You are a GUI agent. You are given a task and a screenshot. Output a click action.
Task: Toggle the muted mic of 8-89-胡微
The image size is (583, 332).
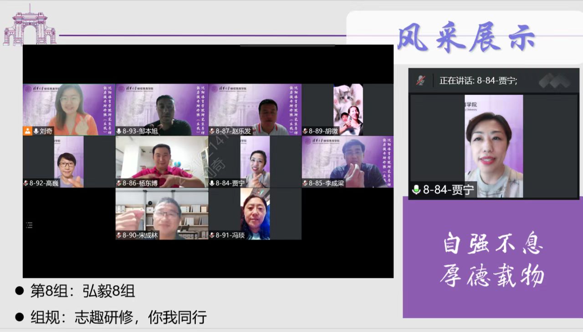305,131
